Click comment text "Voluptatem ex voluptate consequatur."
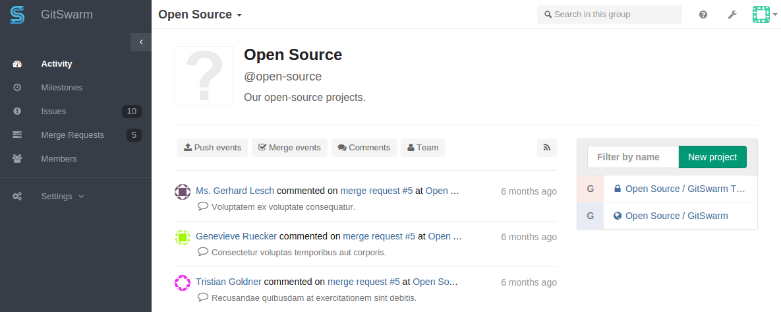 [x=283, y=207]
